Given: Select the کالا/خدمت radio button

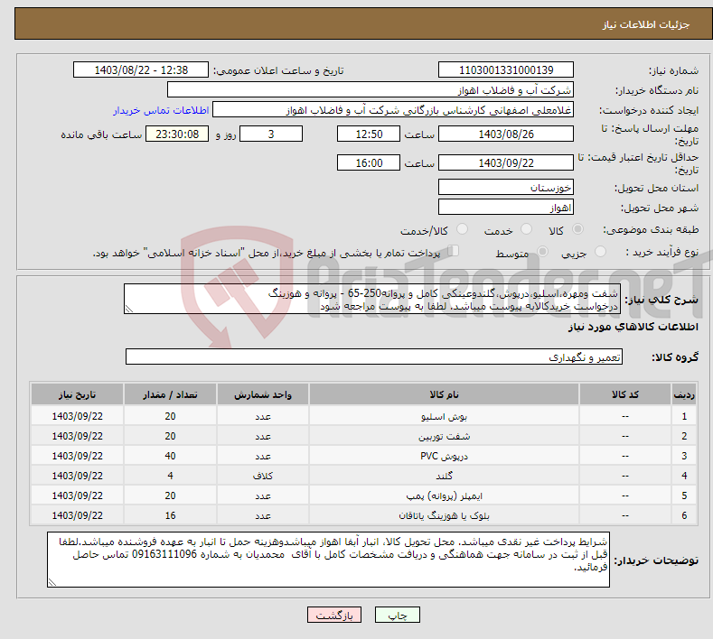Looking at the screenshot, I should coord(462,229).
